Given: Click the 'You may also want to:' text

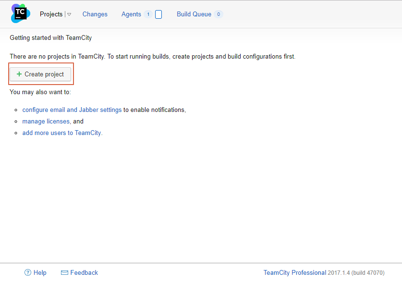Looking at the screenshot, I should pyautogui.click(x=40, y=92).
